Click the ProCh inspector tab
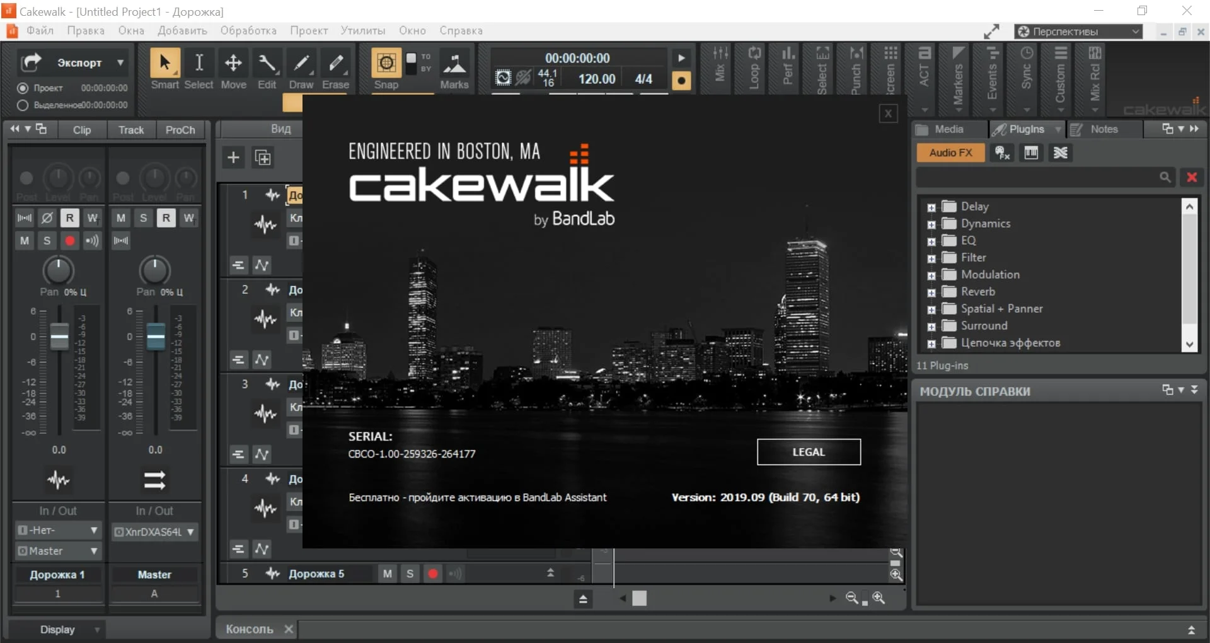Image resolution: width=1210 pixels, height=643 pixels. (x=180, y=130)
